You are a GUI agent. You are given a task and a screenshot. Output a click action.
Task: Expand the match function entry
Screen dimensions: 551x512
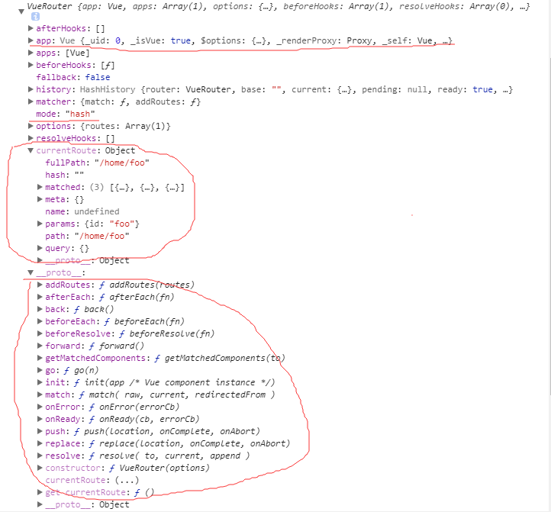[40, 394]
